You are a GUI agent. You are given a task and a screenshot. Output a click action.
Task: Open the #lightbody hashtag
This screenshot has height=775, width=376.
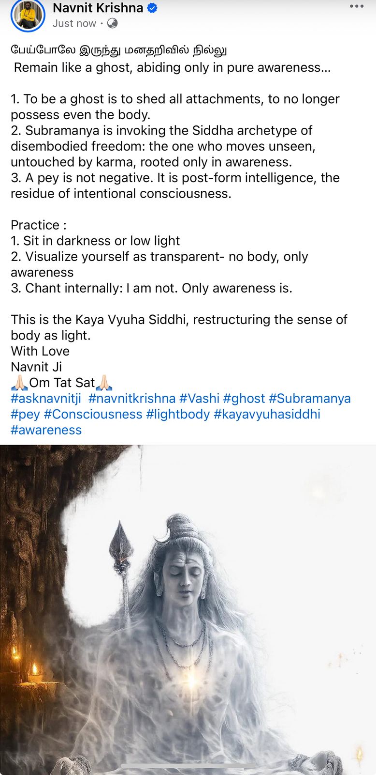178,414
